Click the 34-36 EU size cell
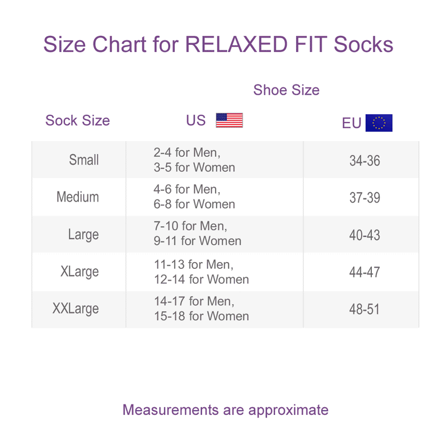Screen dimensions: 448x448 (x=365, y=161)
